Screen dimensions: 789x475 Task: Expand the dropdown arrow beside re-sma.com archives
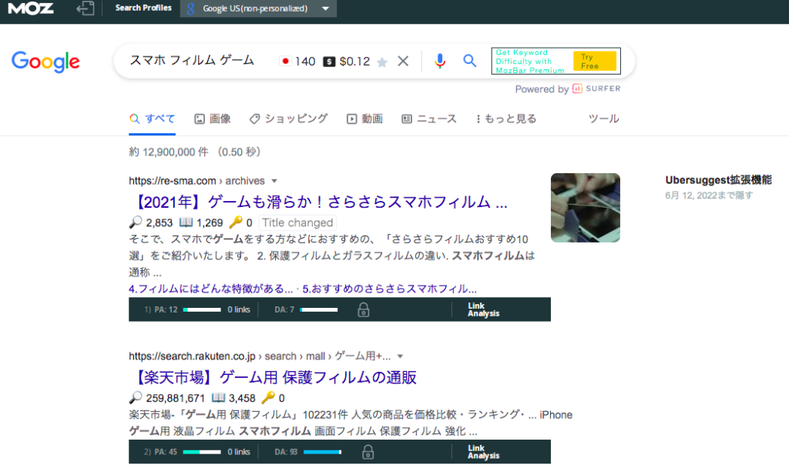[274, 181]
